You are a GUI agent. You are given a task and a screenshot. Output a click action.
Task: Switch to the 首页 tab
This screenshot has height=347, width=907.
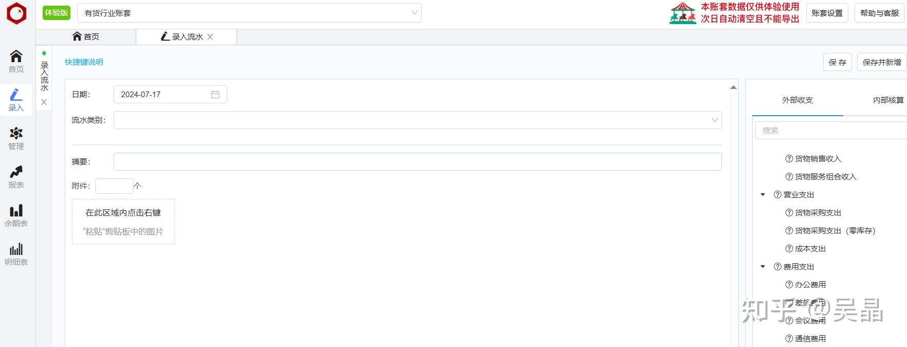coord(86,37)
